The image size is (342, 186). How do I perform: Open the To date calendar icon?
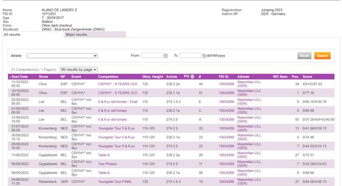pos(204,56)
